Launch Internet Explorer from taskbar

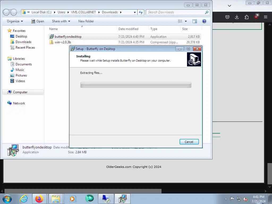24,199
